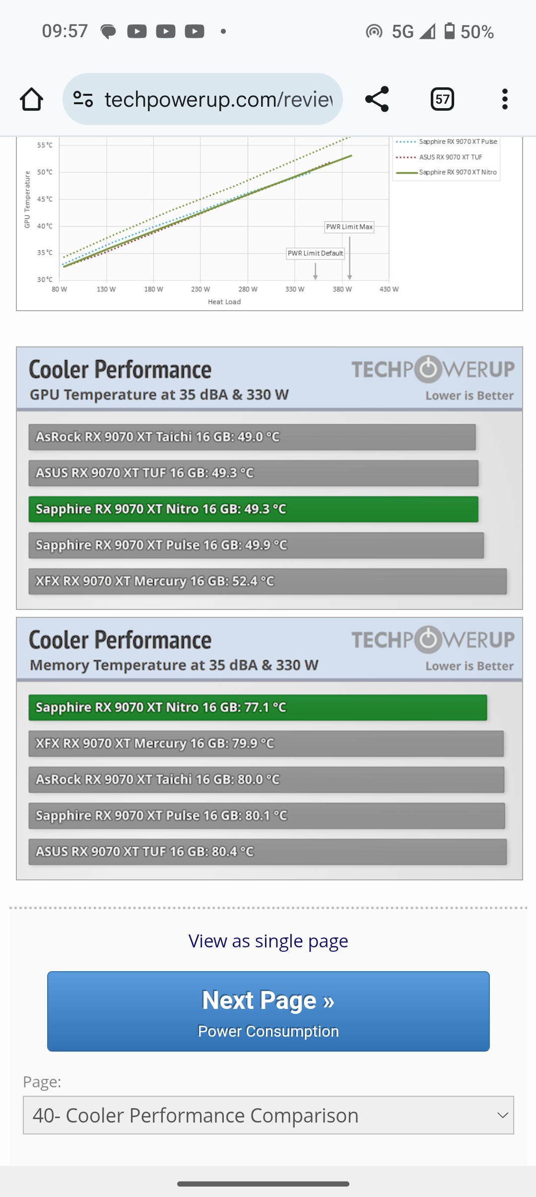Tap the TechPowerUp logo in GPU Temperature chart
The width and height of the screenshot is (536, 1197).
point(433,369)
